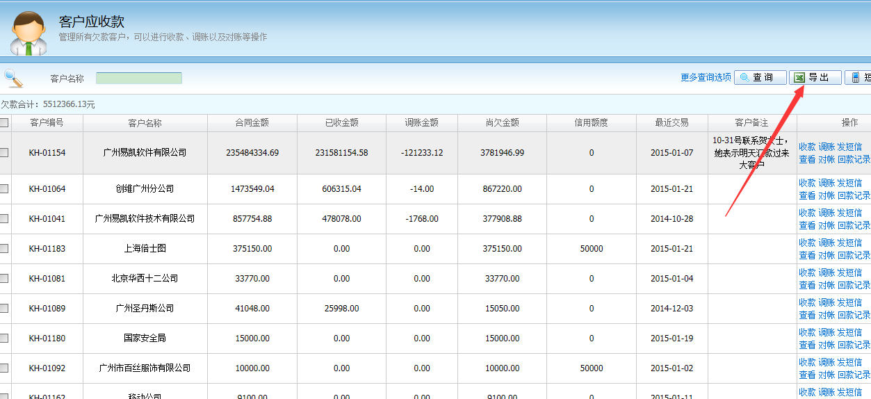Viewport: 871px width, 399px height.
Task: Click 发短信 for 上海倍士图
Action: [849, 243]
